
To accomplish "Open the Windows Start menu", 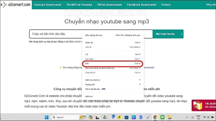I will [46, 117].
